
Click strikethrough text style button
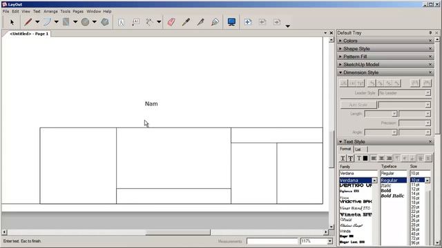coord(350,158)
